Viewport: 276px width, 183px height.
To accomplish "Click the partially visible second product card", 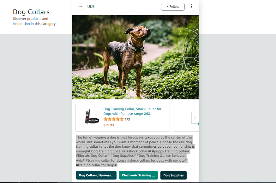I will click(186, 118).
